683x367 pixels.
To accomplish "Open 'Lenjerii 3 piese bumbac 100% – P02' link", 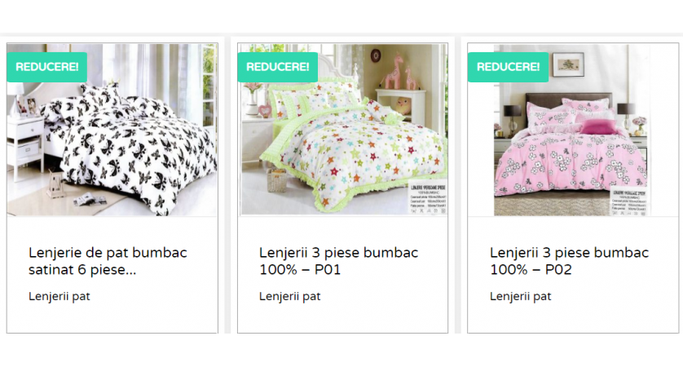I will click(x=570, y=261).
